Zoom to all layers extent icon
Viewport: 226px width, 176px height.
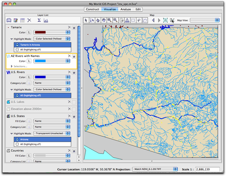pyautogui.click(x=165, y=20)
